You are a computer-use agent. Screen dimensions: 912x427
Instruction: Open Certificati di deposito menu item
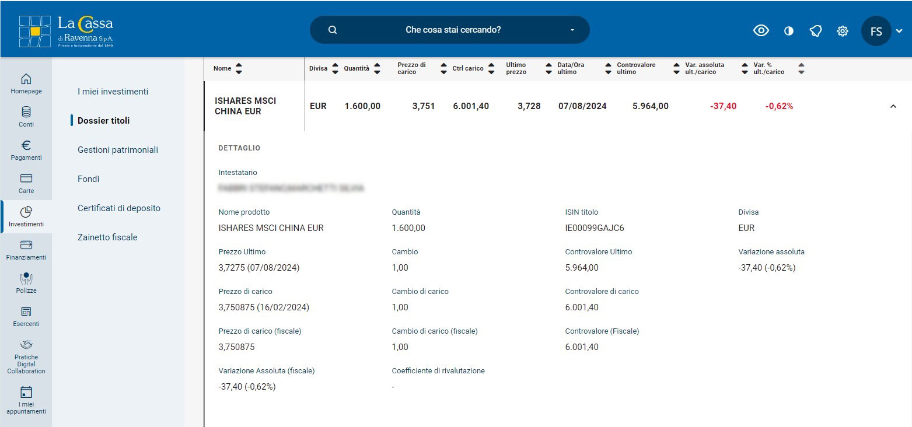(x=119, y=208)
